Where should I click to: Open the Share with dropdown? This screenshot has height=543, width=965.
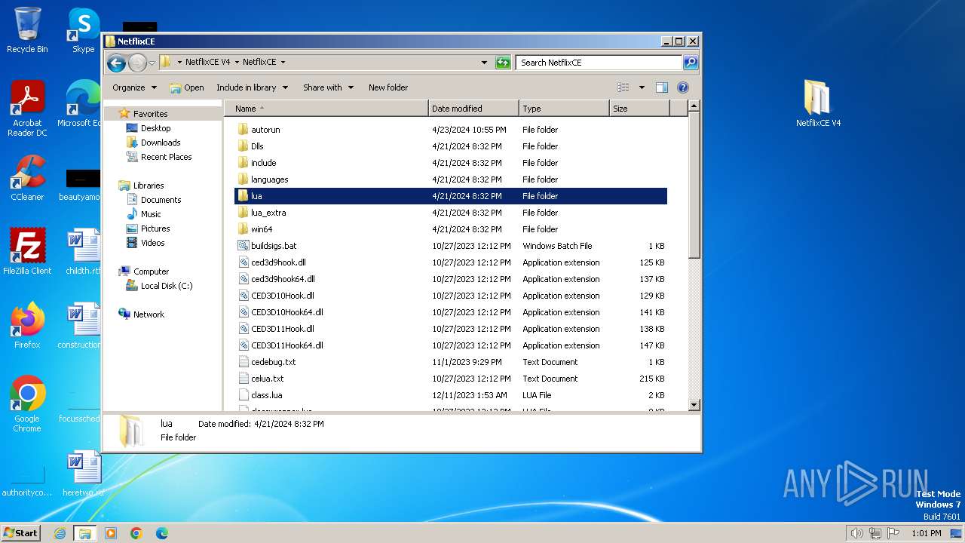coord(328,87)
